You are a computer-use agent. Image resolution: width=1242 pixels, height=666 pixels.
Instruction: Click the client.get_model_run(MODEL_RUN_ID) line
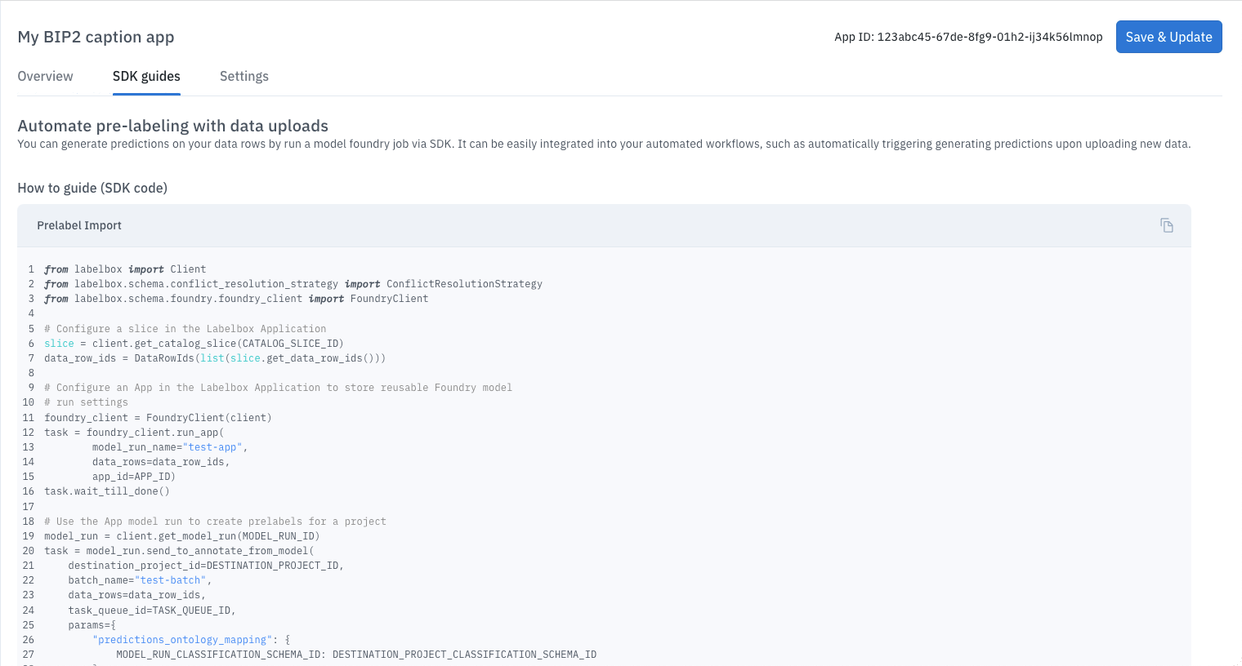click(x=182, y=536)
